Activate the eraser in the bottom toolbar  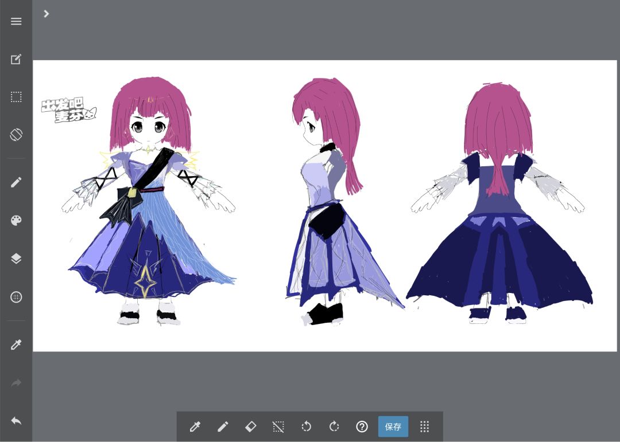[x=251, y=427]
